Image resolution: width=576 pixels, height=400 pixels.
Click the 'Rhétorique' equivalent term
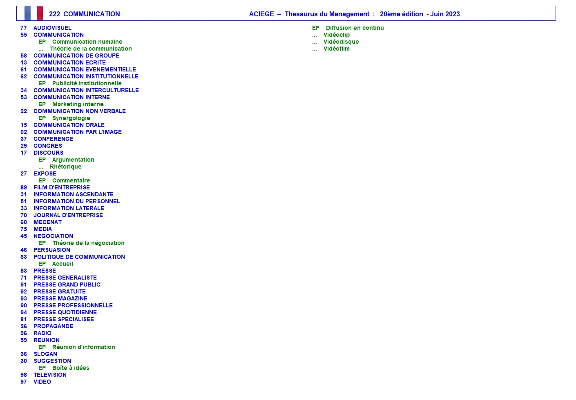click(x=65, y=167)
